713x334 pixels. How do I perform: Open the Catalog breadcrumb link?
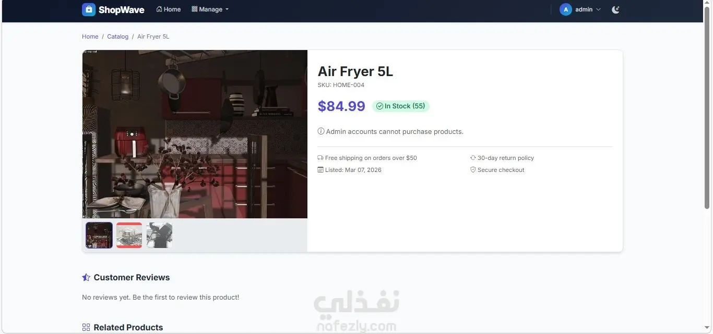coord(117,36)
